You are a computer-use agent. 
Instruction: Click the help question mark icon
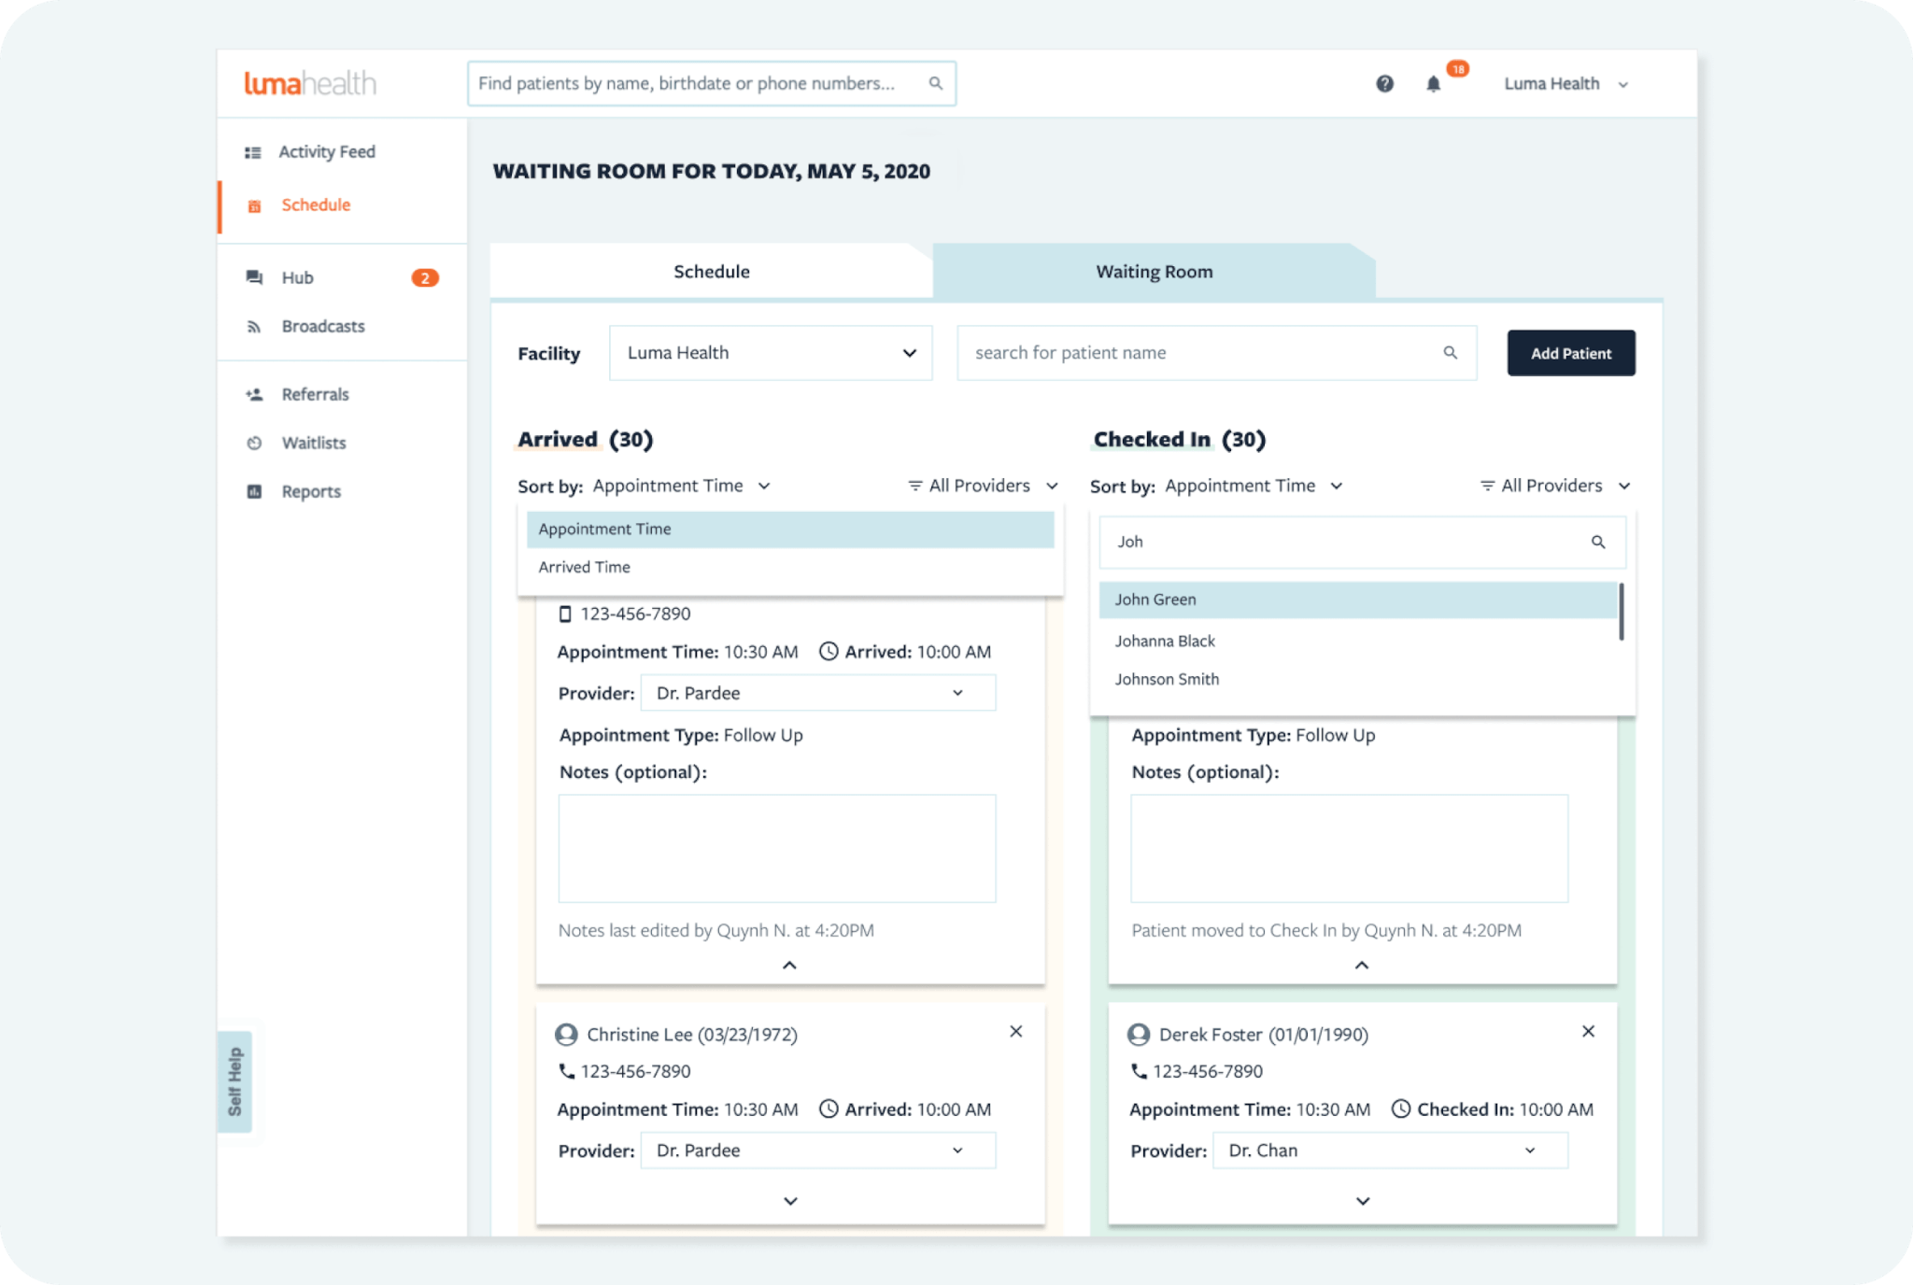[x=1384, y=84]
